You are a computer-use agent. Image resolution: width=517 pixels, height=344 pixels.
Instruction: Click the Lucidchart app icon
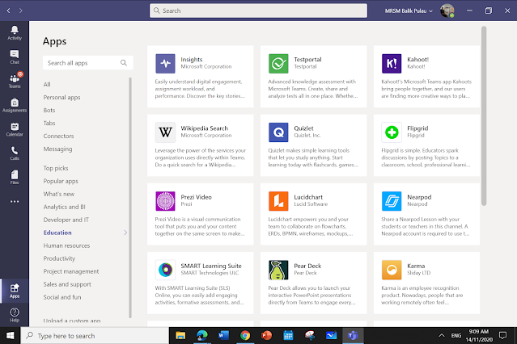tap(278, 201)
